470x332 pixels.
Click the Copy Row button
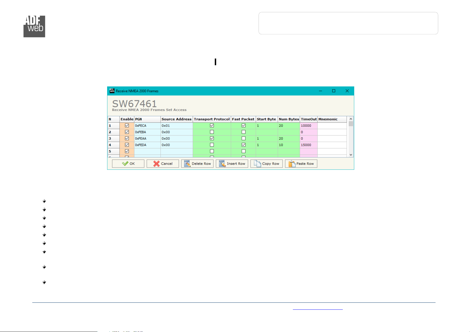tap(266, 164)
